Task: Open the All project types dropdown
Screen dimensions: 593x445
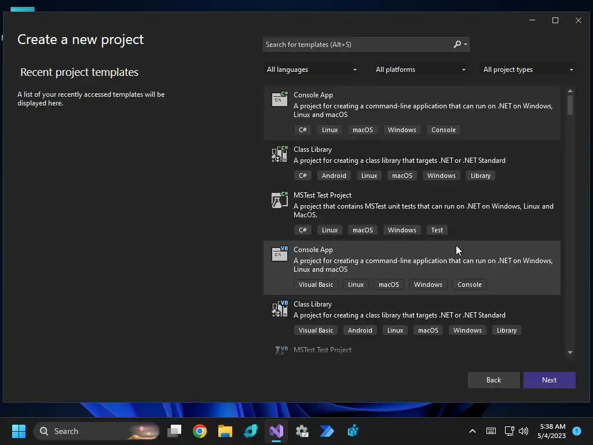Action: tap(528, 70)
